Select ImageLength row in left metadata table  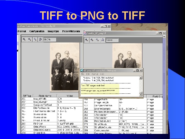point(52,102)
